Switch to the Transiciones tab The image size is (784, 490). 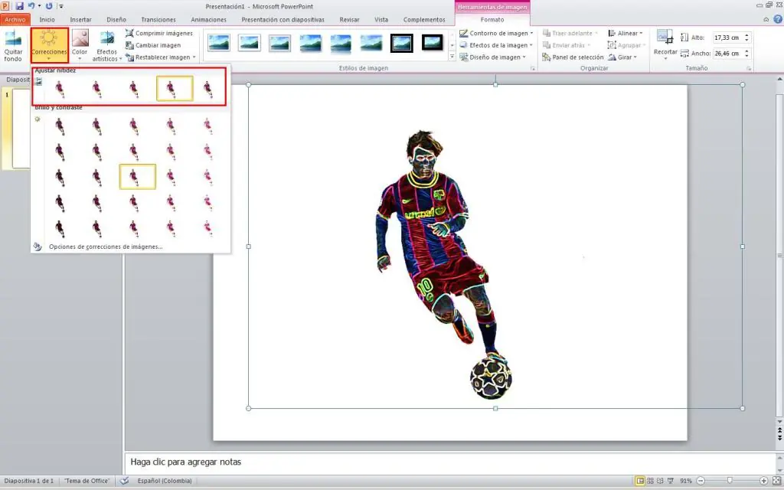pos(158,19)
